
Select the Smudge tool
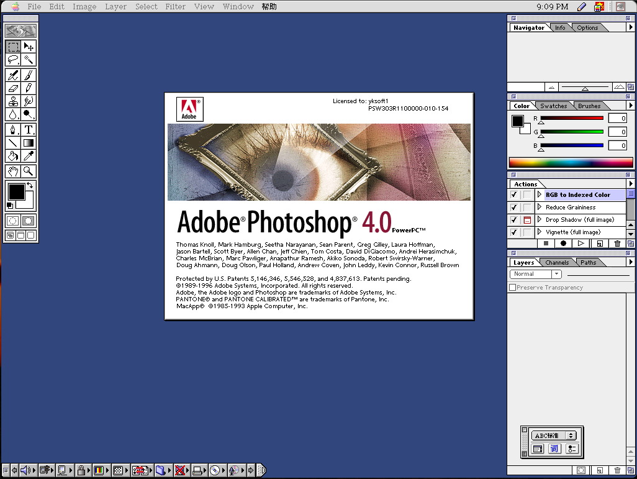click(x=29, y=101)
